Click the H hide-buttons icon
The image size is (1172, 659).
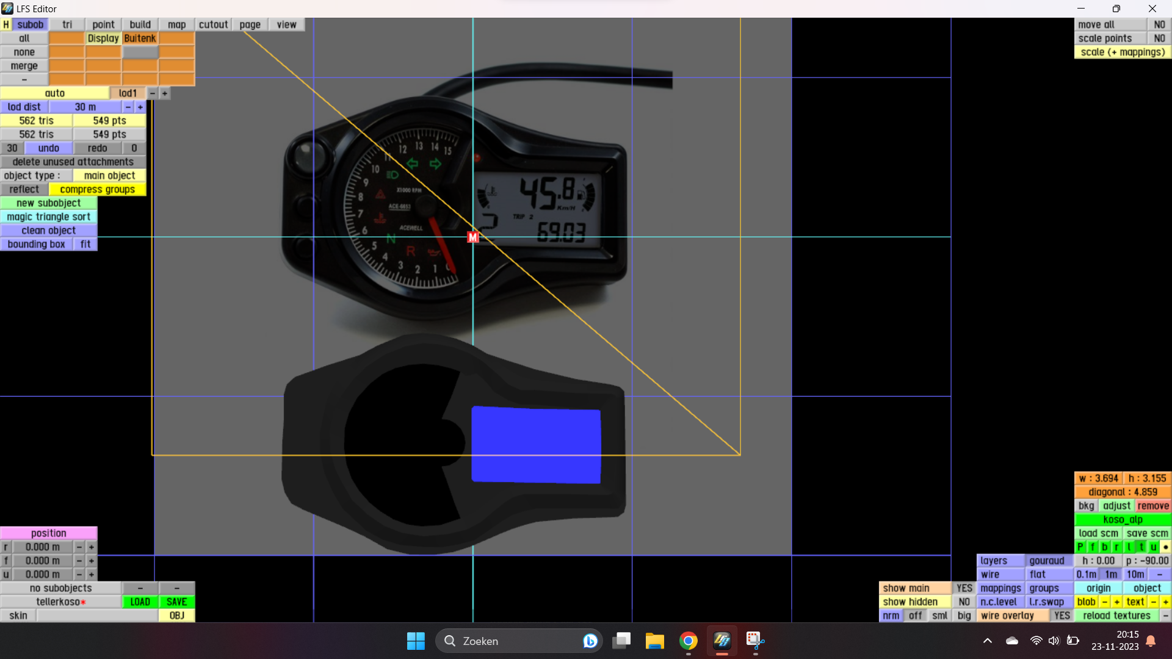(x=6, y=24)
